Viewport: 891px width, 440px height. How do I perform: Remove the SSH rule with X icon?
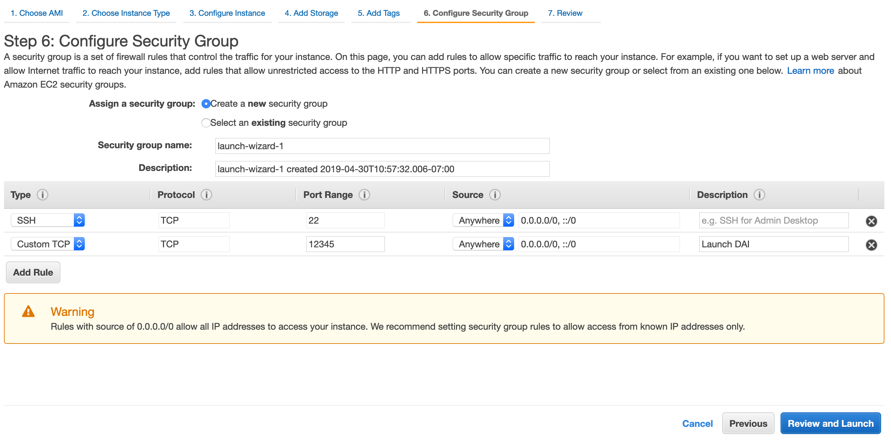tap(871, 221)
